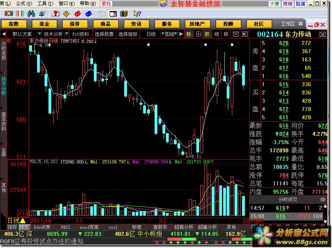Click the help cursor question icon
Screen dimensions: 332x248
pos(137,14)
